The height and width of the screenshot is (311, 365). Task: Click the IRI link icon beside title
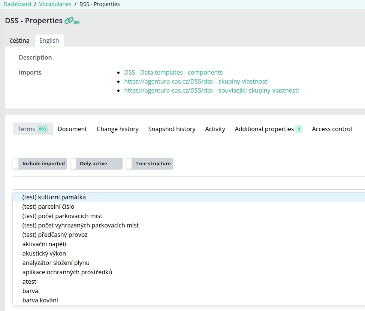(72, 21)
